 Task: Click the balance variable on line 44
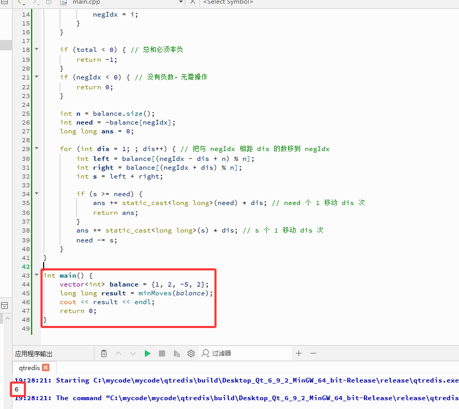[124, 284]
